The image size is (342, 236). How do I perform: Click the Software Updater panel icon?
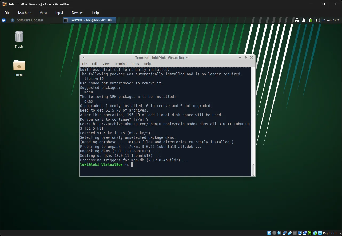tap(12, 20)
